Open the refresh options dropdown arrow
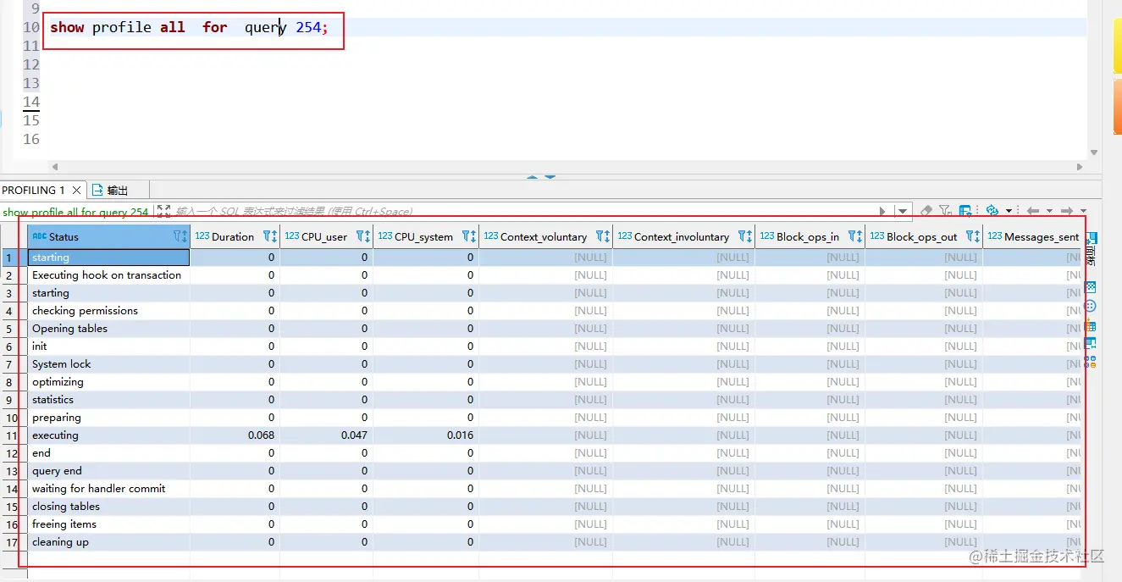 [1009, 211]
